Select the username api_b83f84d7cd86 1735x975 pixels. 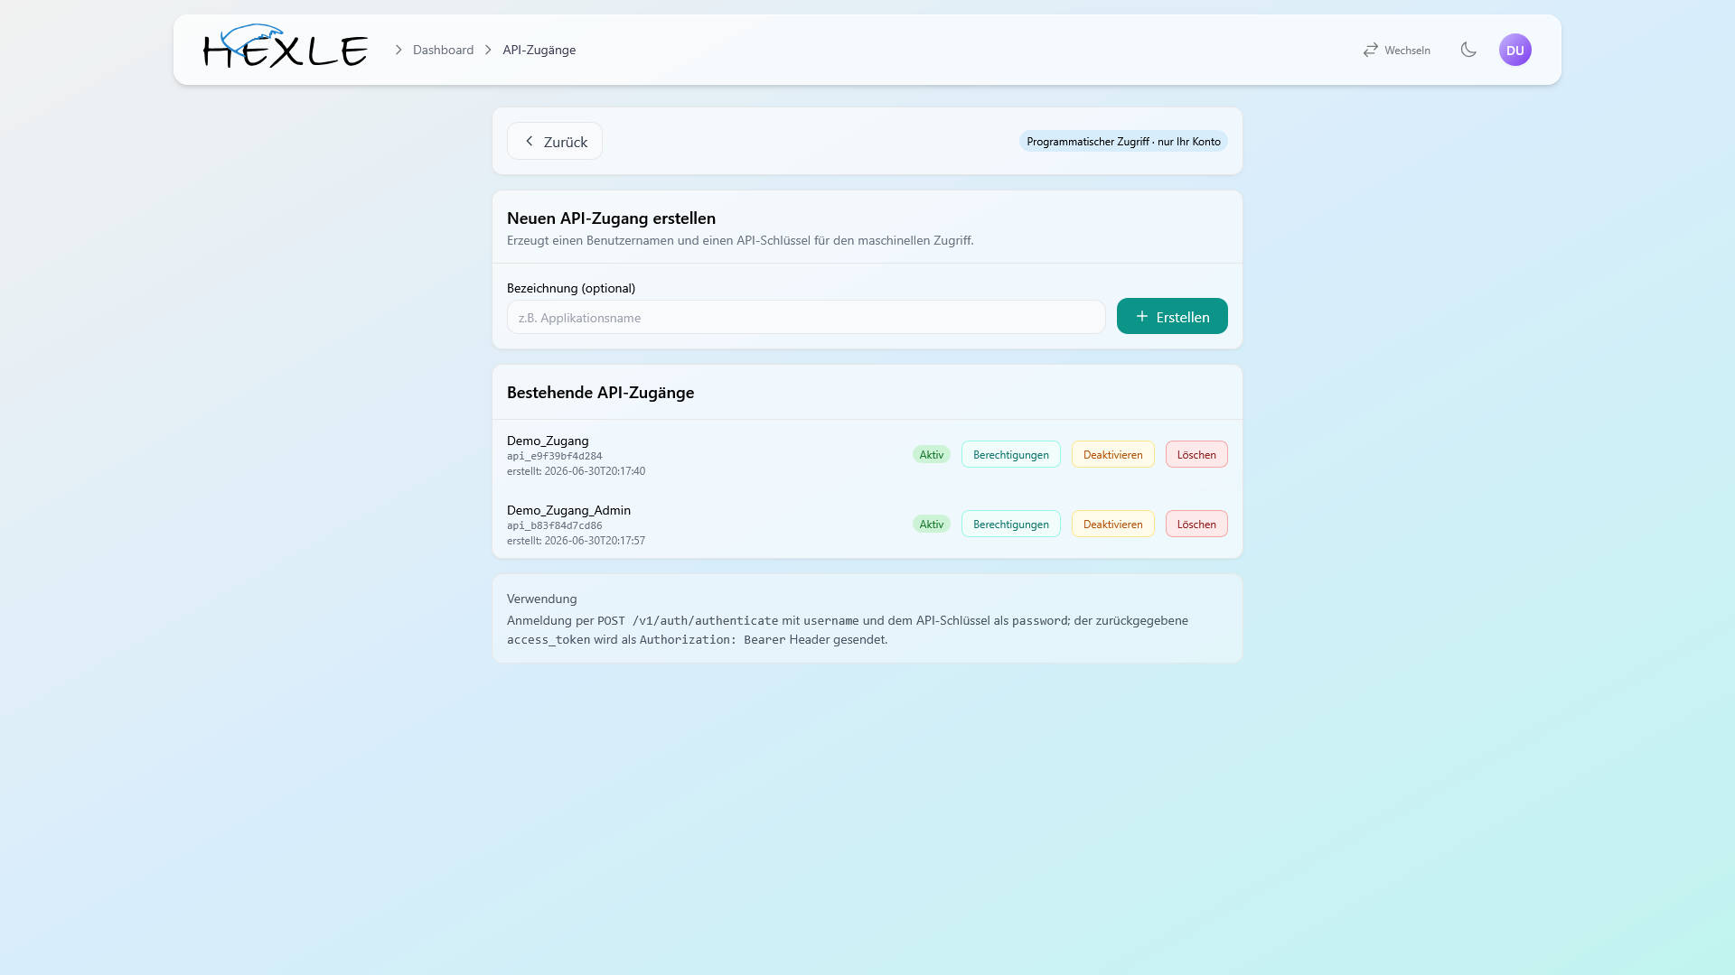click(x=555, y=525)
